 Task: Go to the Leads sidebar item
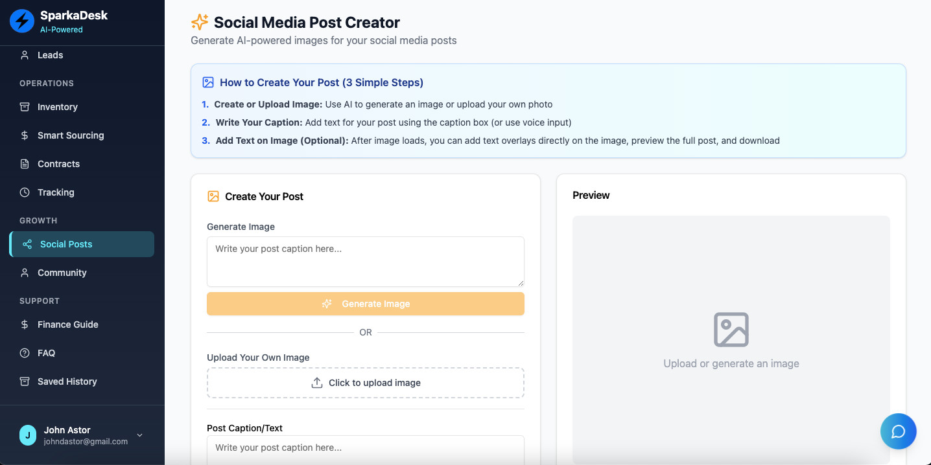point(82,55)
